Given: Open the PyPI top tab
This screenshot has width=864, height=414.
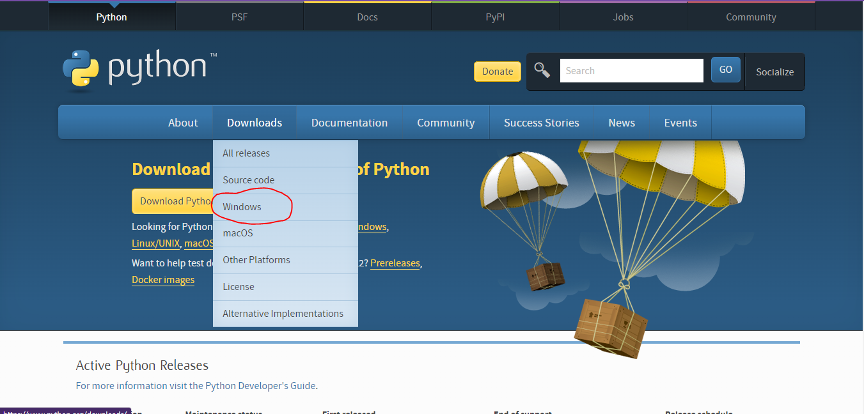Looking at the screenshot, I should click(495, 17).
